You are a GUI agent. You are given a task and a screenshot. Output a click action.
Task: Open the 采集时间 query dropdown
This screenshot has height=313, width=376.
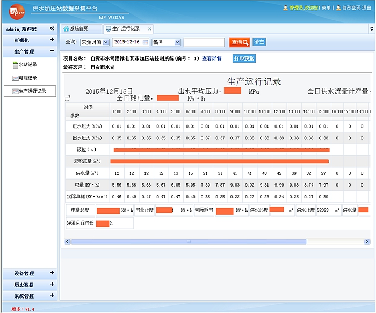pos(95,42)
